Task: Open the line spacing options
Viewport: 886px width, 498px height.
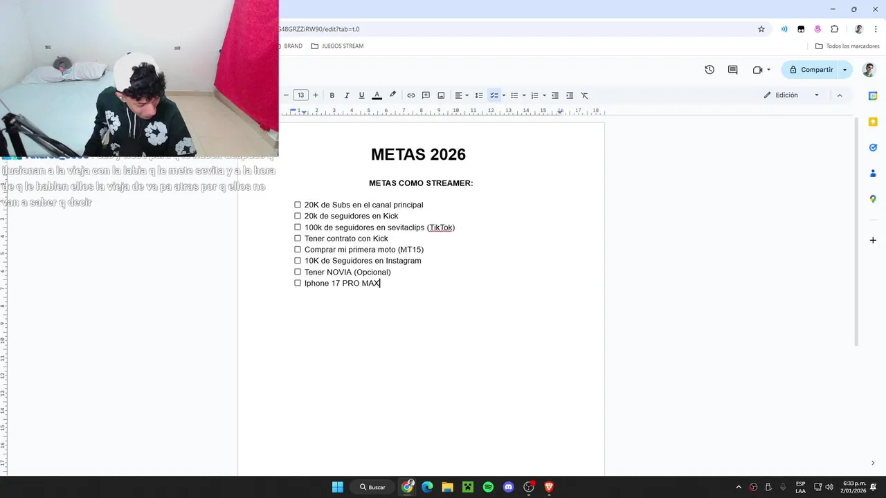Action: 478,95
